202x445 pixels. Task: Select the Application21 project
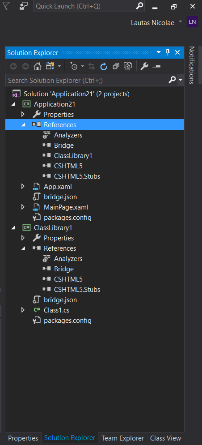click(x=55, y=104)
